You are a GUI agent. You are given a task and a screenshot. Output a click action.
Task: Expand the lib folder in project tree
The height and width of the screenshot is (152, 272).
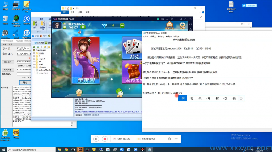[x=34, y=56]
